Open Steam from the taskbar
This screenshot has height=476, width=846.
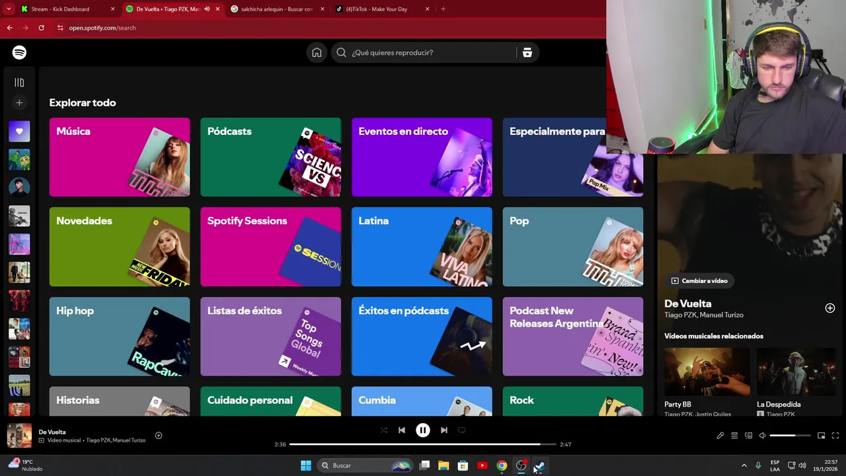539,465
